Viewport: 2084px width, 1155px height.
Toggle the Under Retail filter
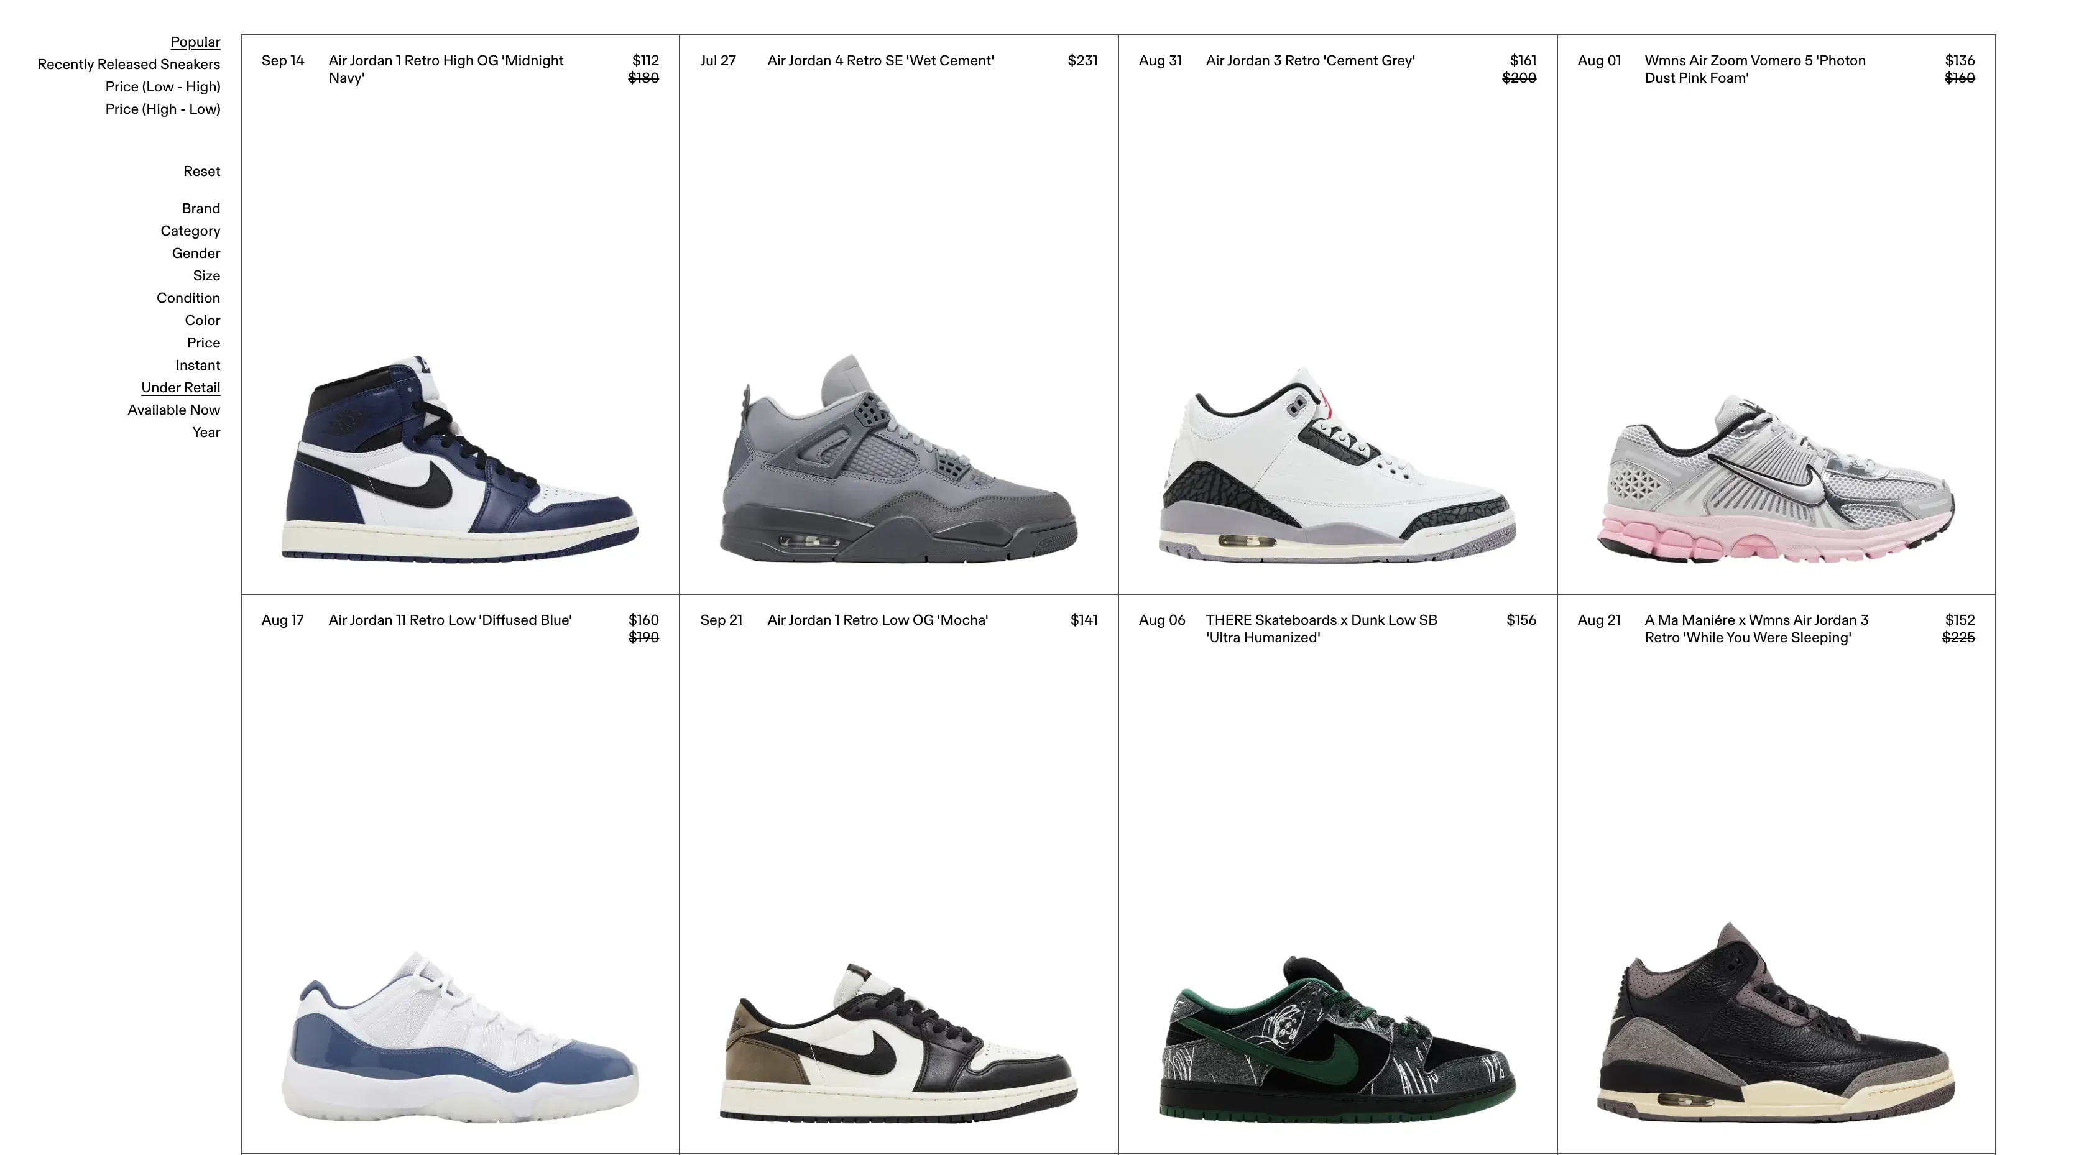pos(180,387)
